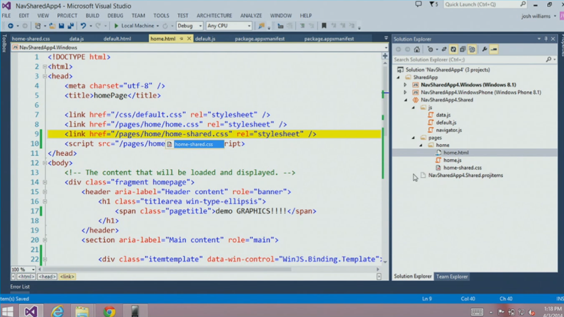Toggle Show All Files in Solution Explorer
Screen dimensions: 564x317
[x=472, y=49]
